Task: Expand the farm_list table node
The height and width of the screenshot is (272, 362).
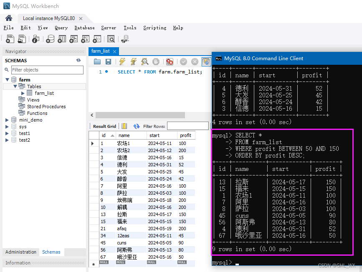Action: (x=23, y=93)
